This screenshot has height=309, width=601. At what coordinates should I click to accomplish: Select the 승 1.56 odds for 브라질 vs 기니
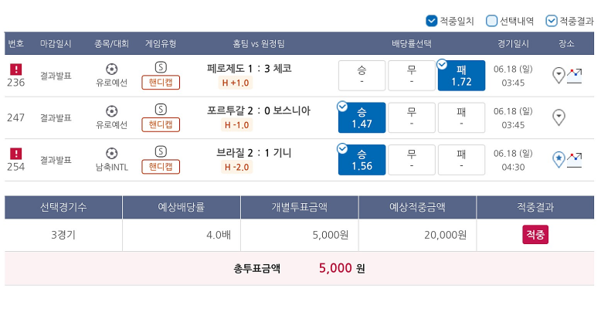362,160
